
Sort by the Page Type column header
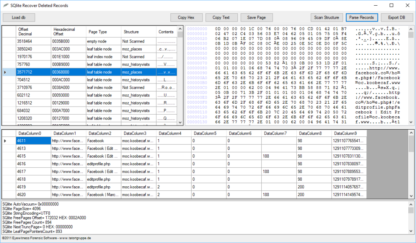tap(103, 32)
